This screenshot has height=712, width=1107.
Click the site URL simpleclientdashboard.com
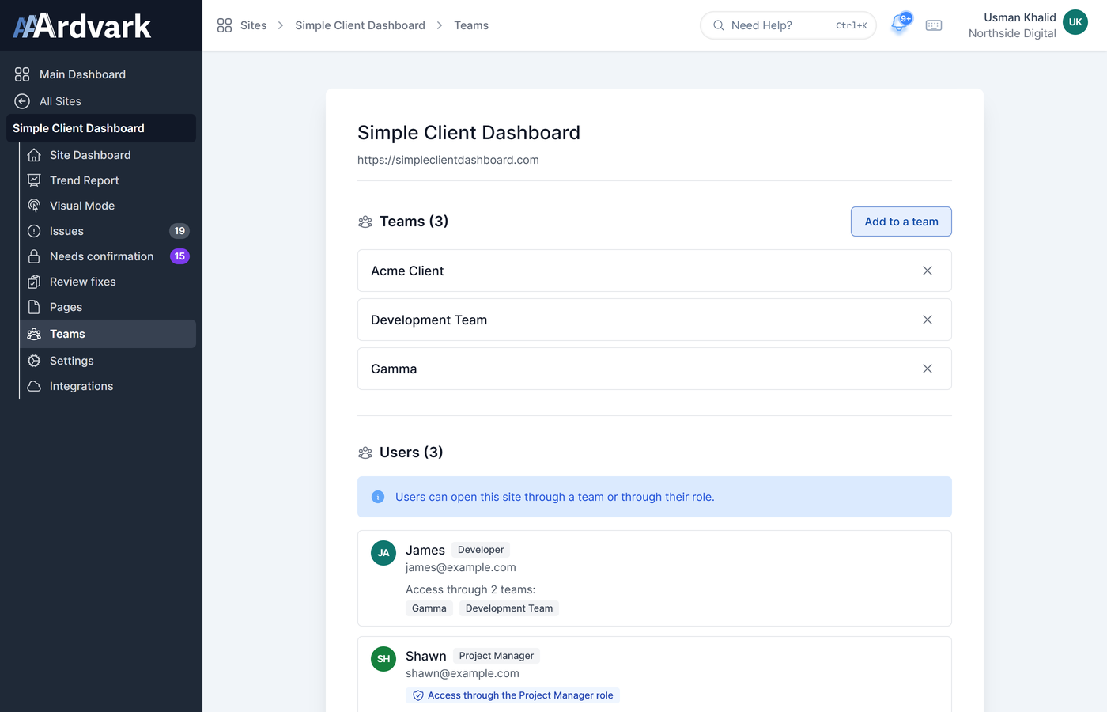(x=448, y=160)
